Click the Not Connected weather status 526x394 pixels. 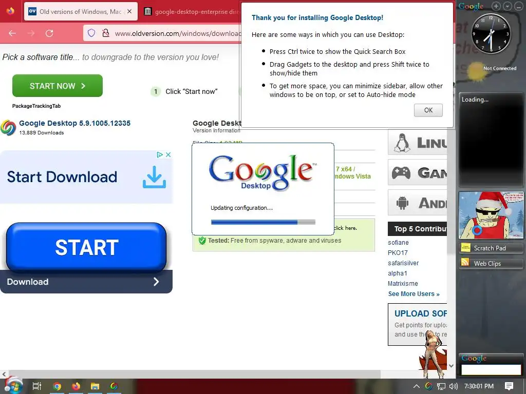(500, 68)
